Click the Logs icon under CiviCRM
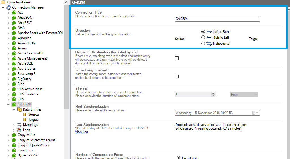 (x=19, y=130)
